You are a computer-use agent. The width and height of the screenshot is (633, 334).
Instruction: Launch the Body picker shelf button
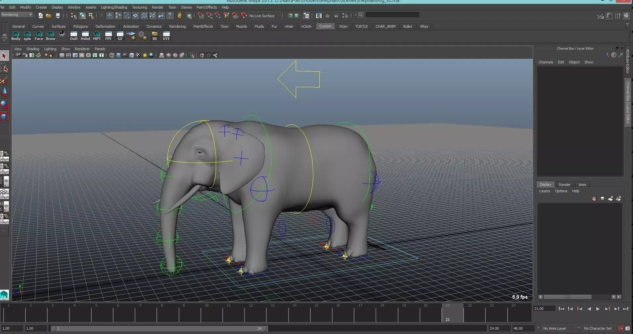[x=16, y=36]
